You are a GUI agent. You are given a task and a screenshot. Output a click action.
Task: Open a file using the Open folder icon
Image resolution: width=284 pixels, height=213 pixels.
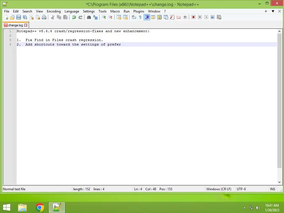pyautogui.click(x=12, y=17)
